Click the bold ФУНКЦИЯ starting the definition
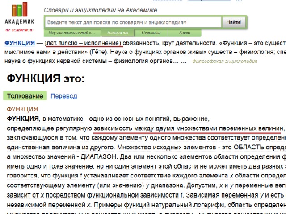Image resolution: width=286 pixels, height=214 pixels. (x=23, y=119)
